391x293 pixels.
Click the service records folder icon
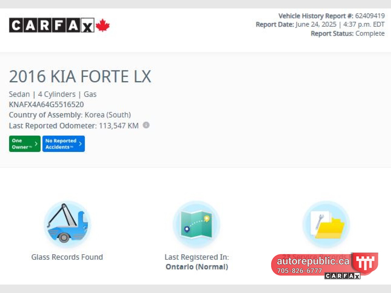[326, 224]
